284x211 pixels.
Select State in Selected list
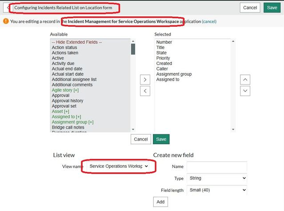point(161,53)
